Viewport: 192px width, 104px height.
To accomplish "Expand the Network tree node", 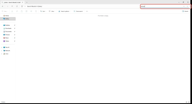I will point(2,51).
